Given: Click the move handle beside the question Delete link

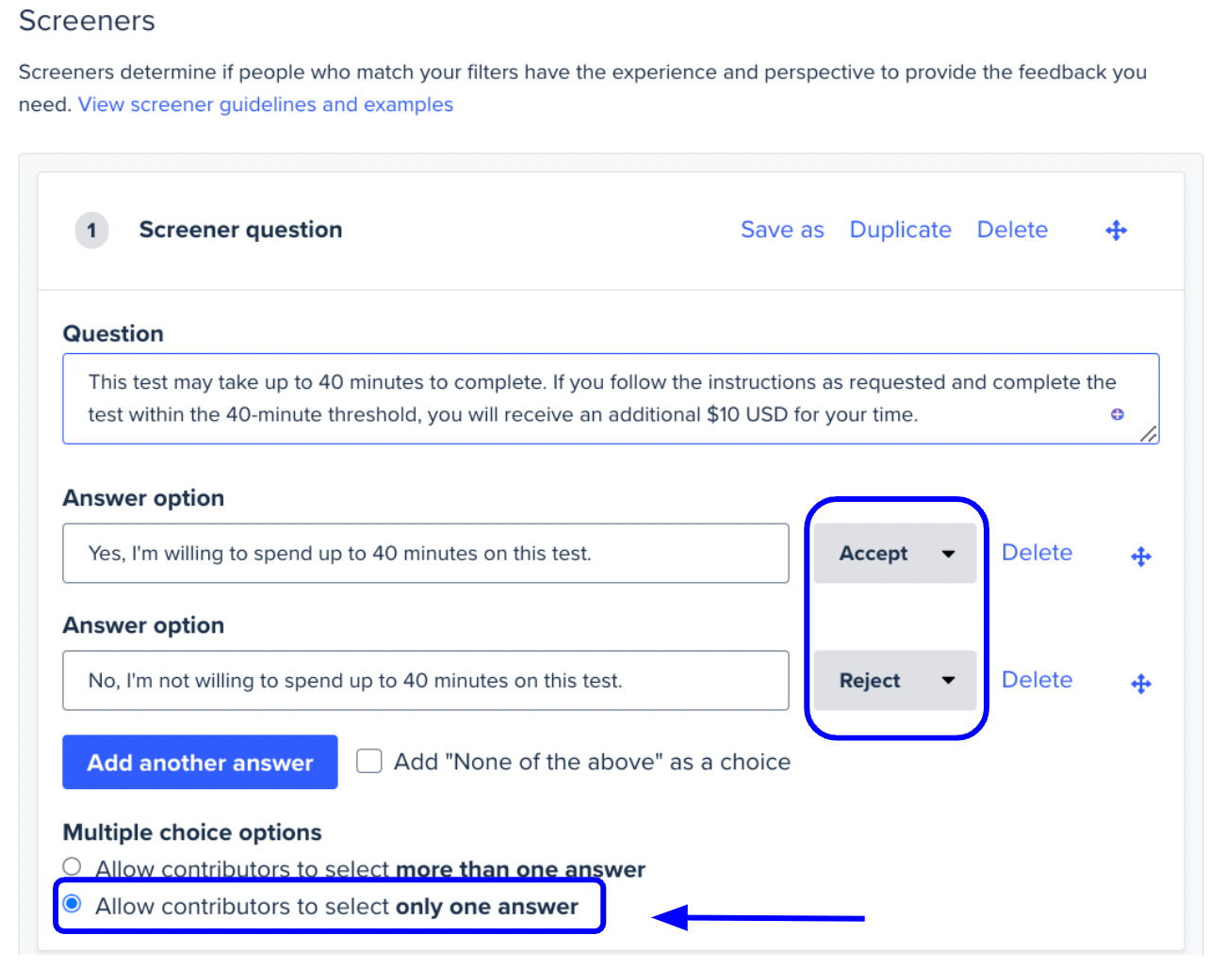Looking at the screenshot, I should [x=1116, y=230].
